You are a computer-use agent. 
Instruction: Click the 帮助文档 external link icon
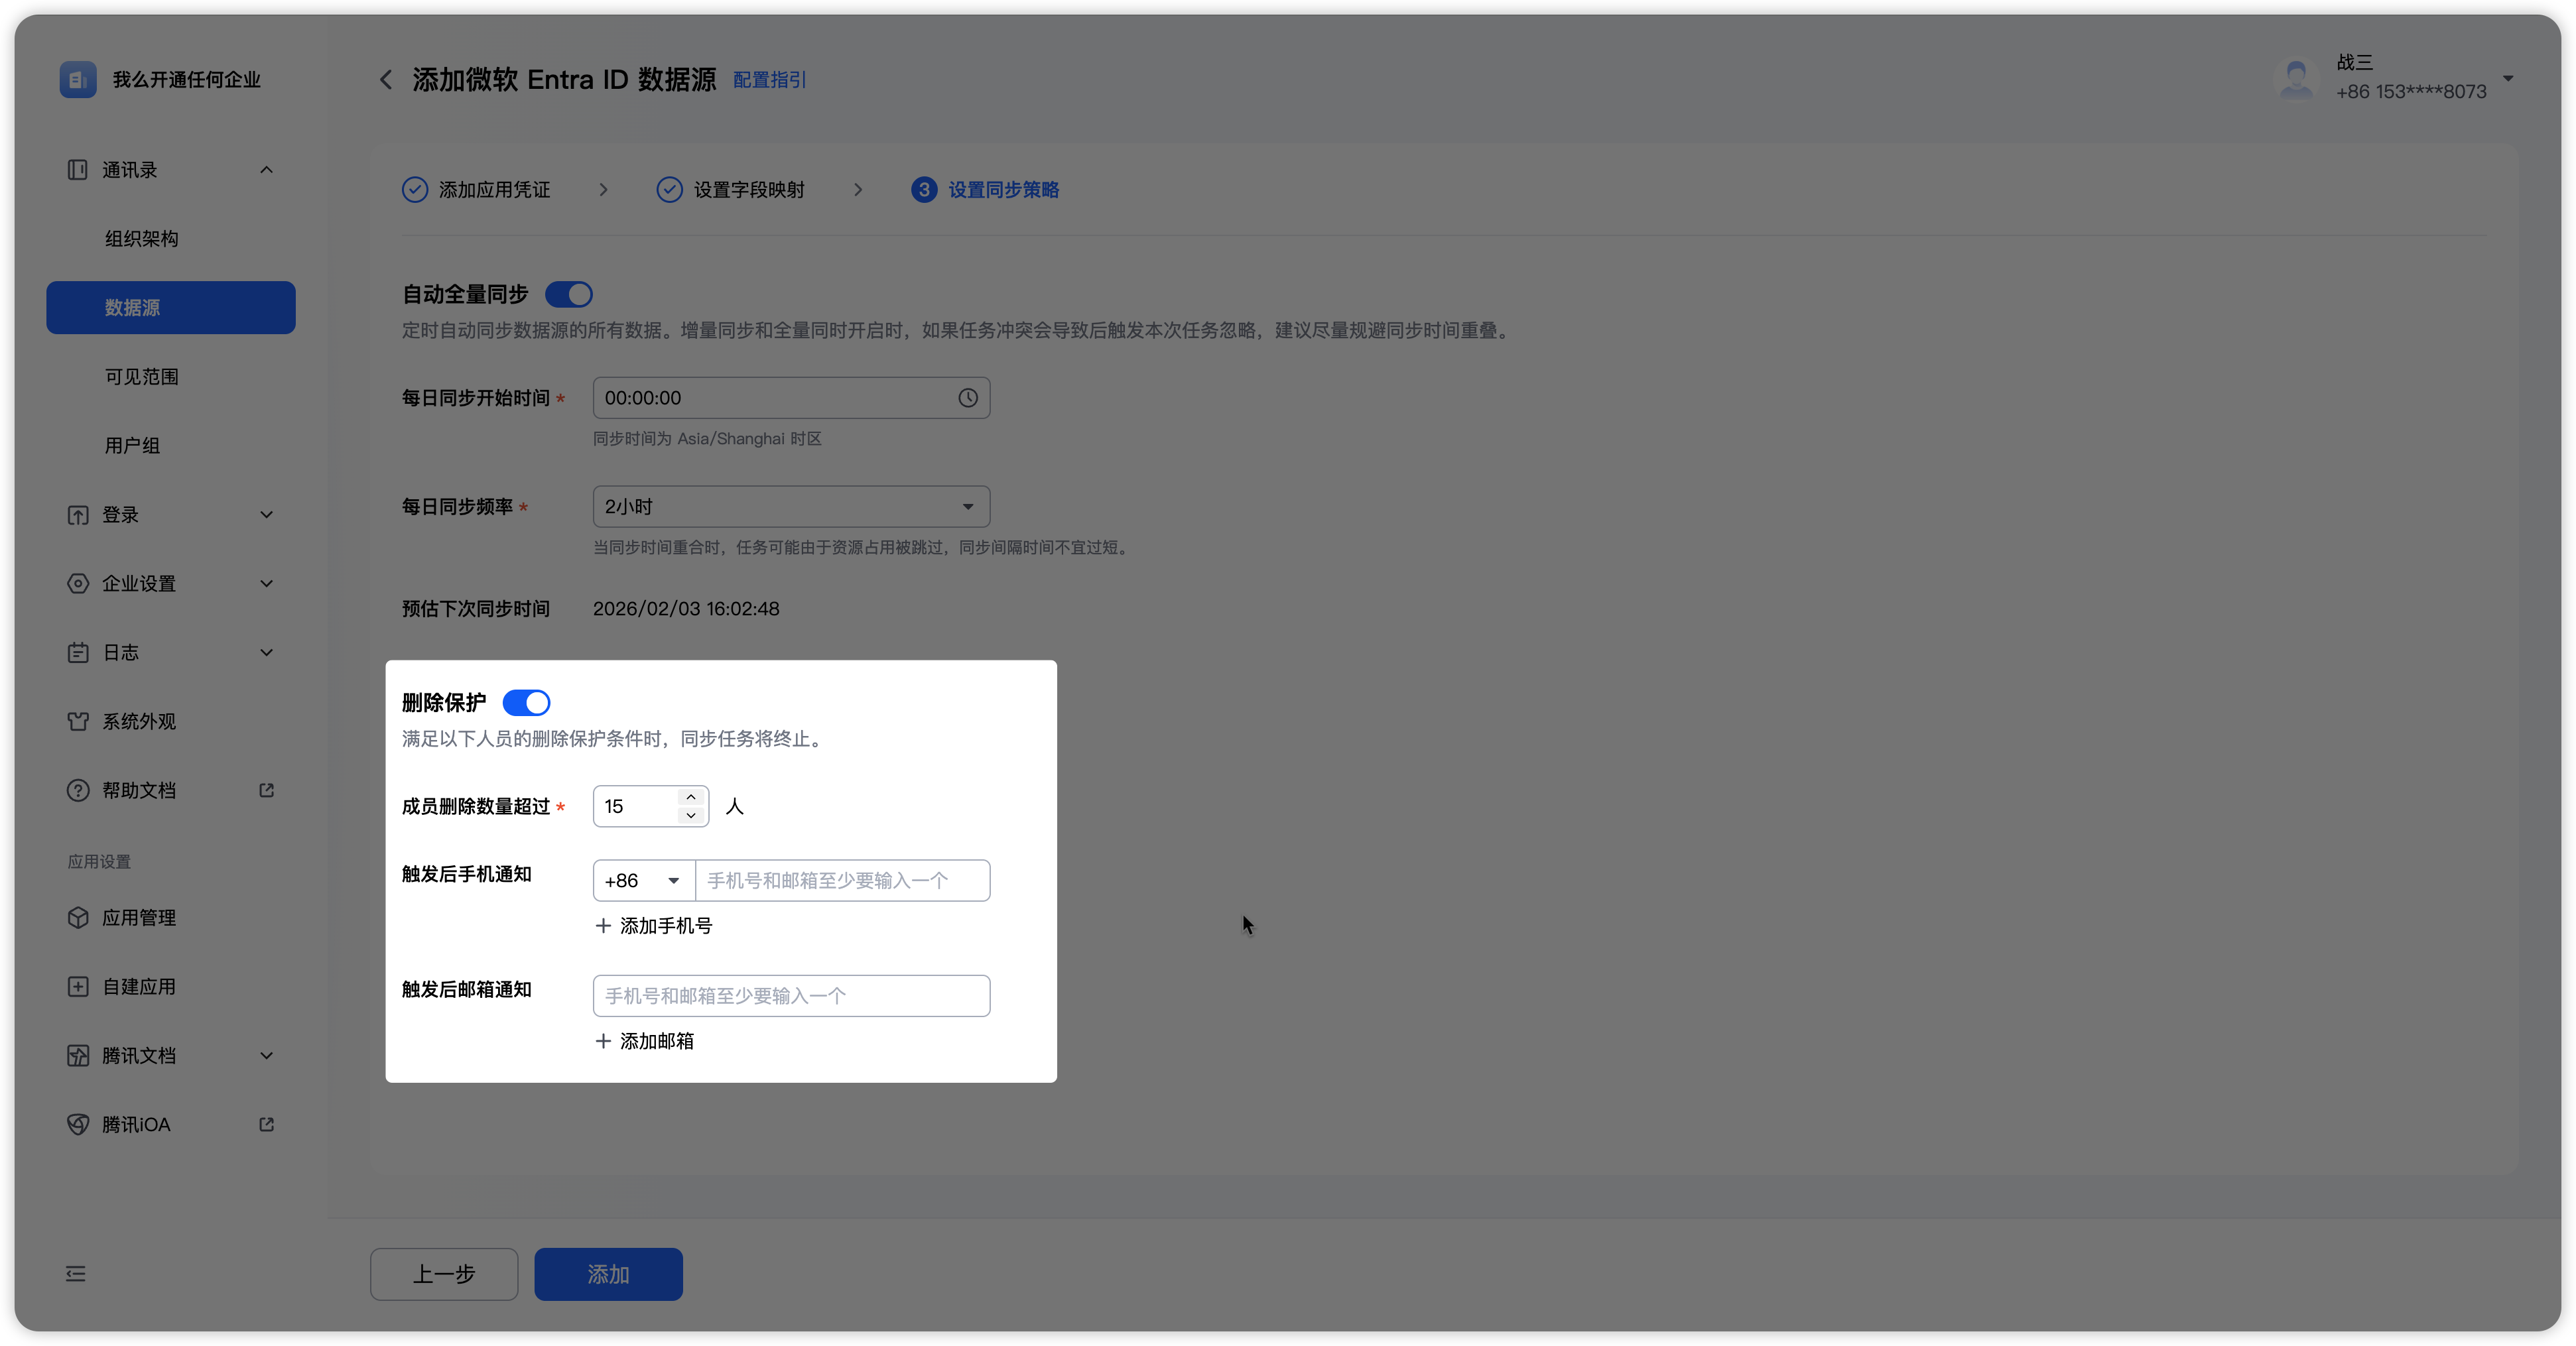[x=266, y=790]
